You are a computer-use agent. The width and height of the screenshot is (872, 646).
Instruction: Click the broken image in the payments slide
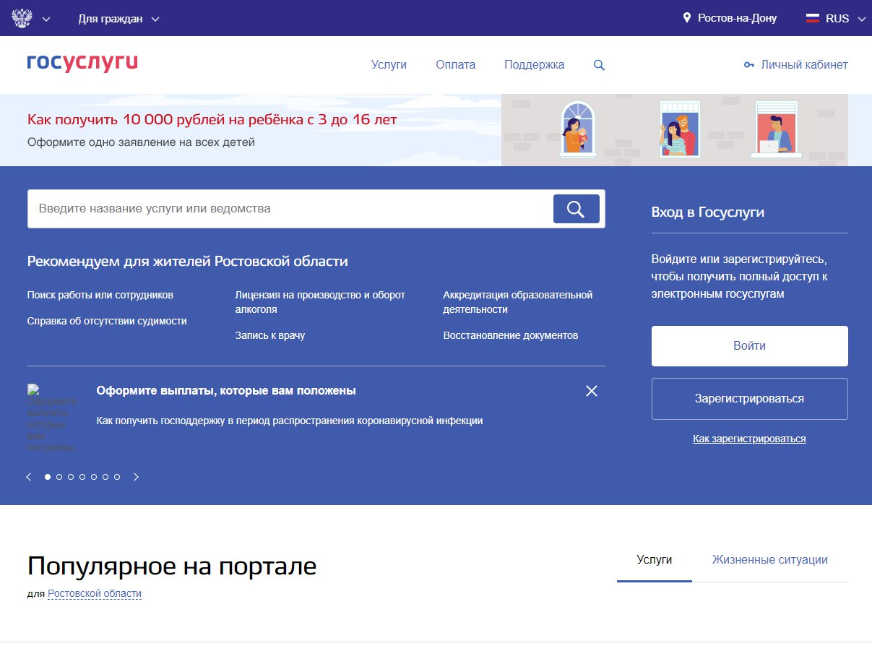click(52, 418)
